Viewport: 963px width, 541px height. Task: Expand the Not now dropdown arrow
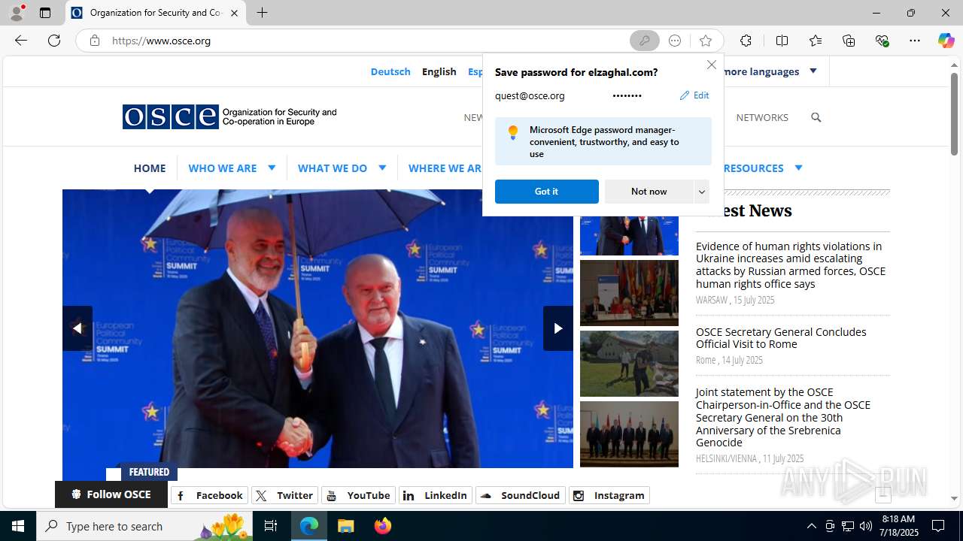coord(702,192)
